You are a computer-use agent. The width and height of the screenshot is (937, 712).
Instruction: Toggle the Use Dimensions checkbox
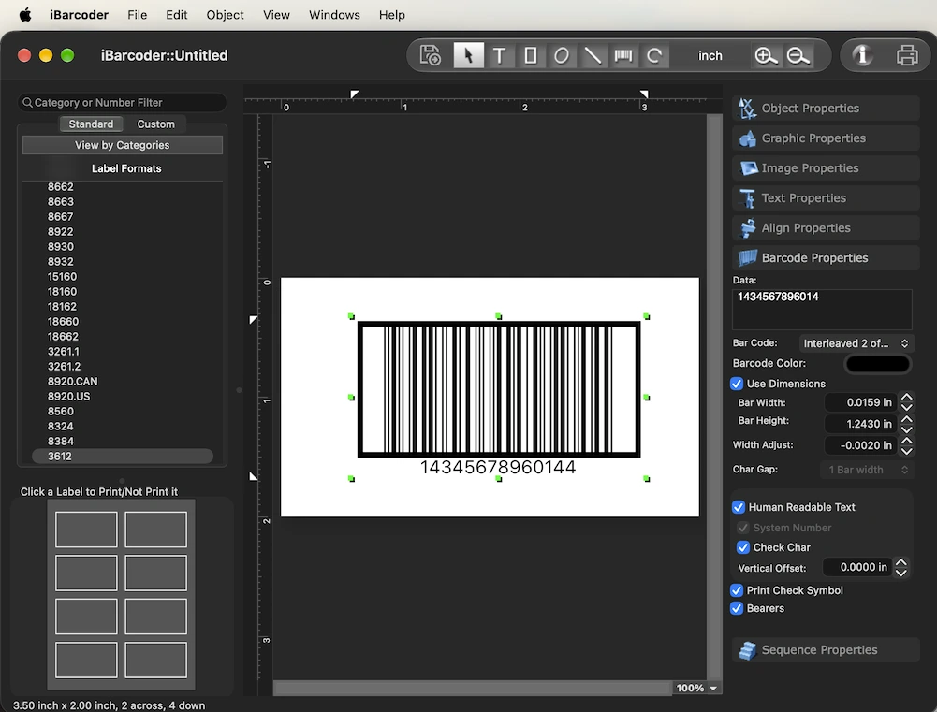[x=737, y=384]
